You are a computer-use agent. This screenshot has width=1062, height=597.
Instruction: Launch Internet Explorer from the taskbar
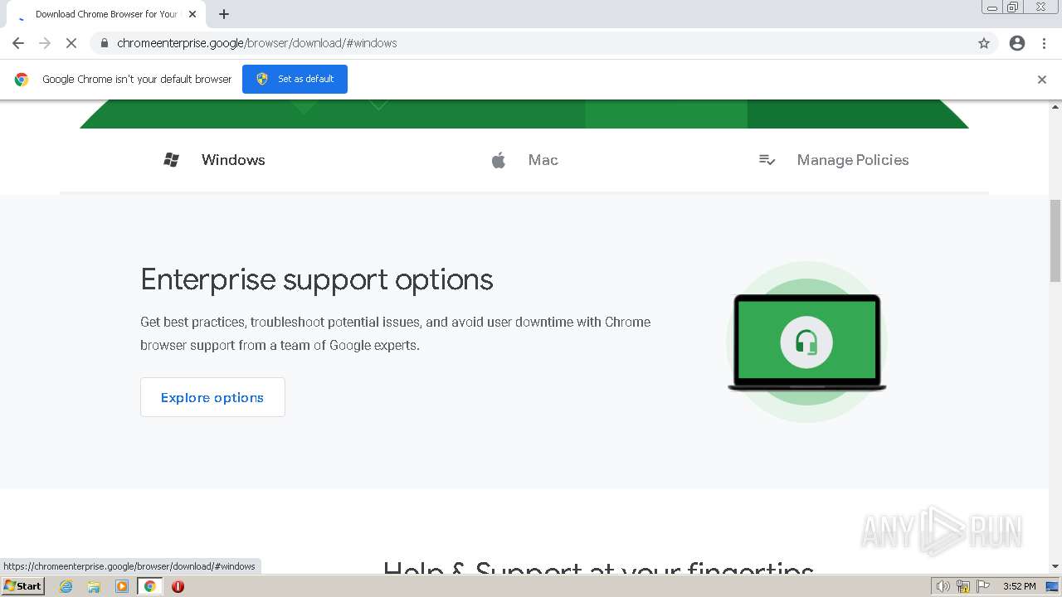(66, 586)
